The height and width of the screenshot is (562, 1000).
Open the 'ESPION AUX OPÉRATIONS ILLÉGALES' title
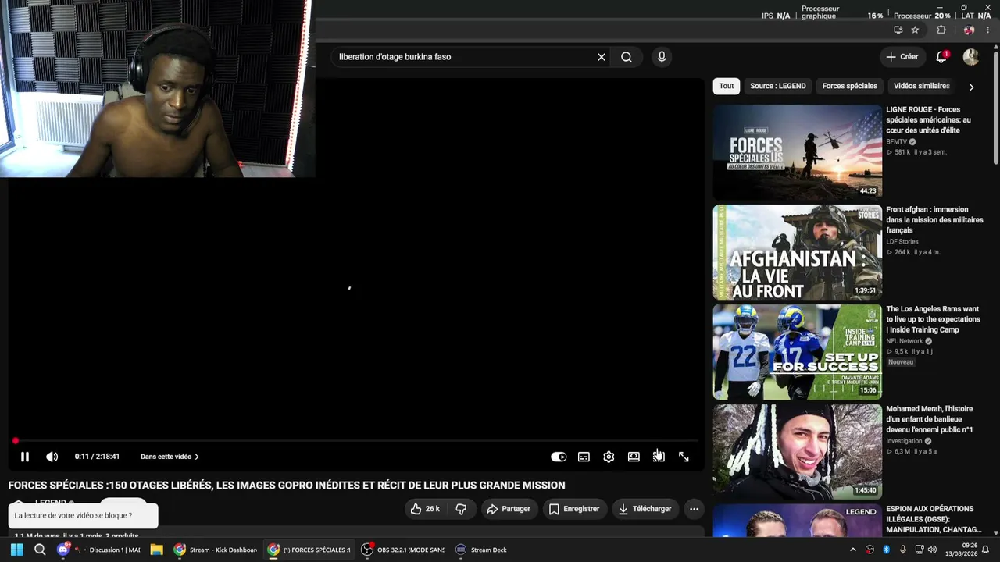[934, 519]
